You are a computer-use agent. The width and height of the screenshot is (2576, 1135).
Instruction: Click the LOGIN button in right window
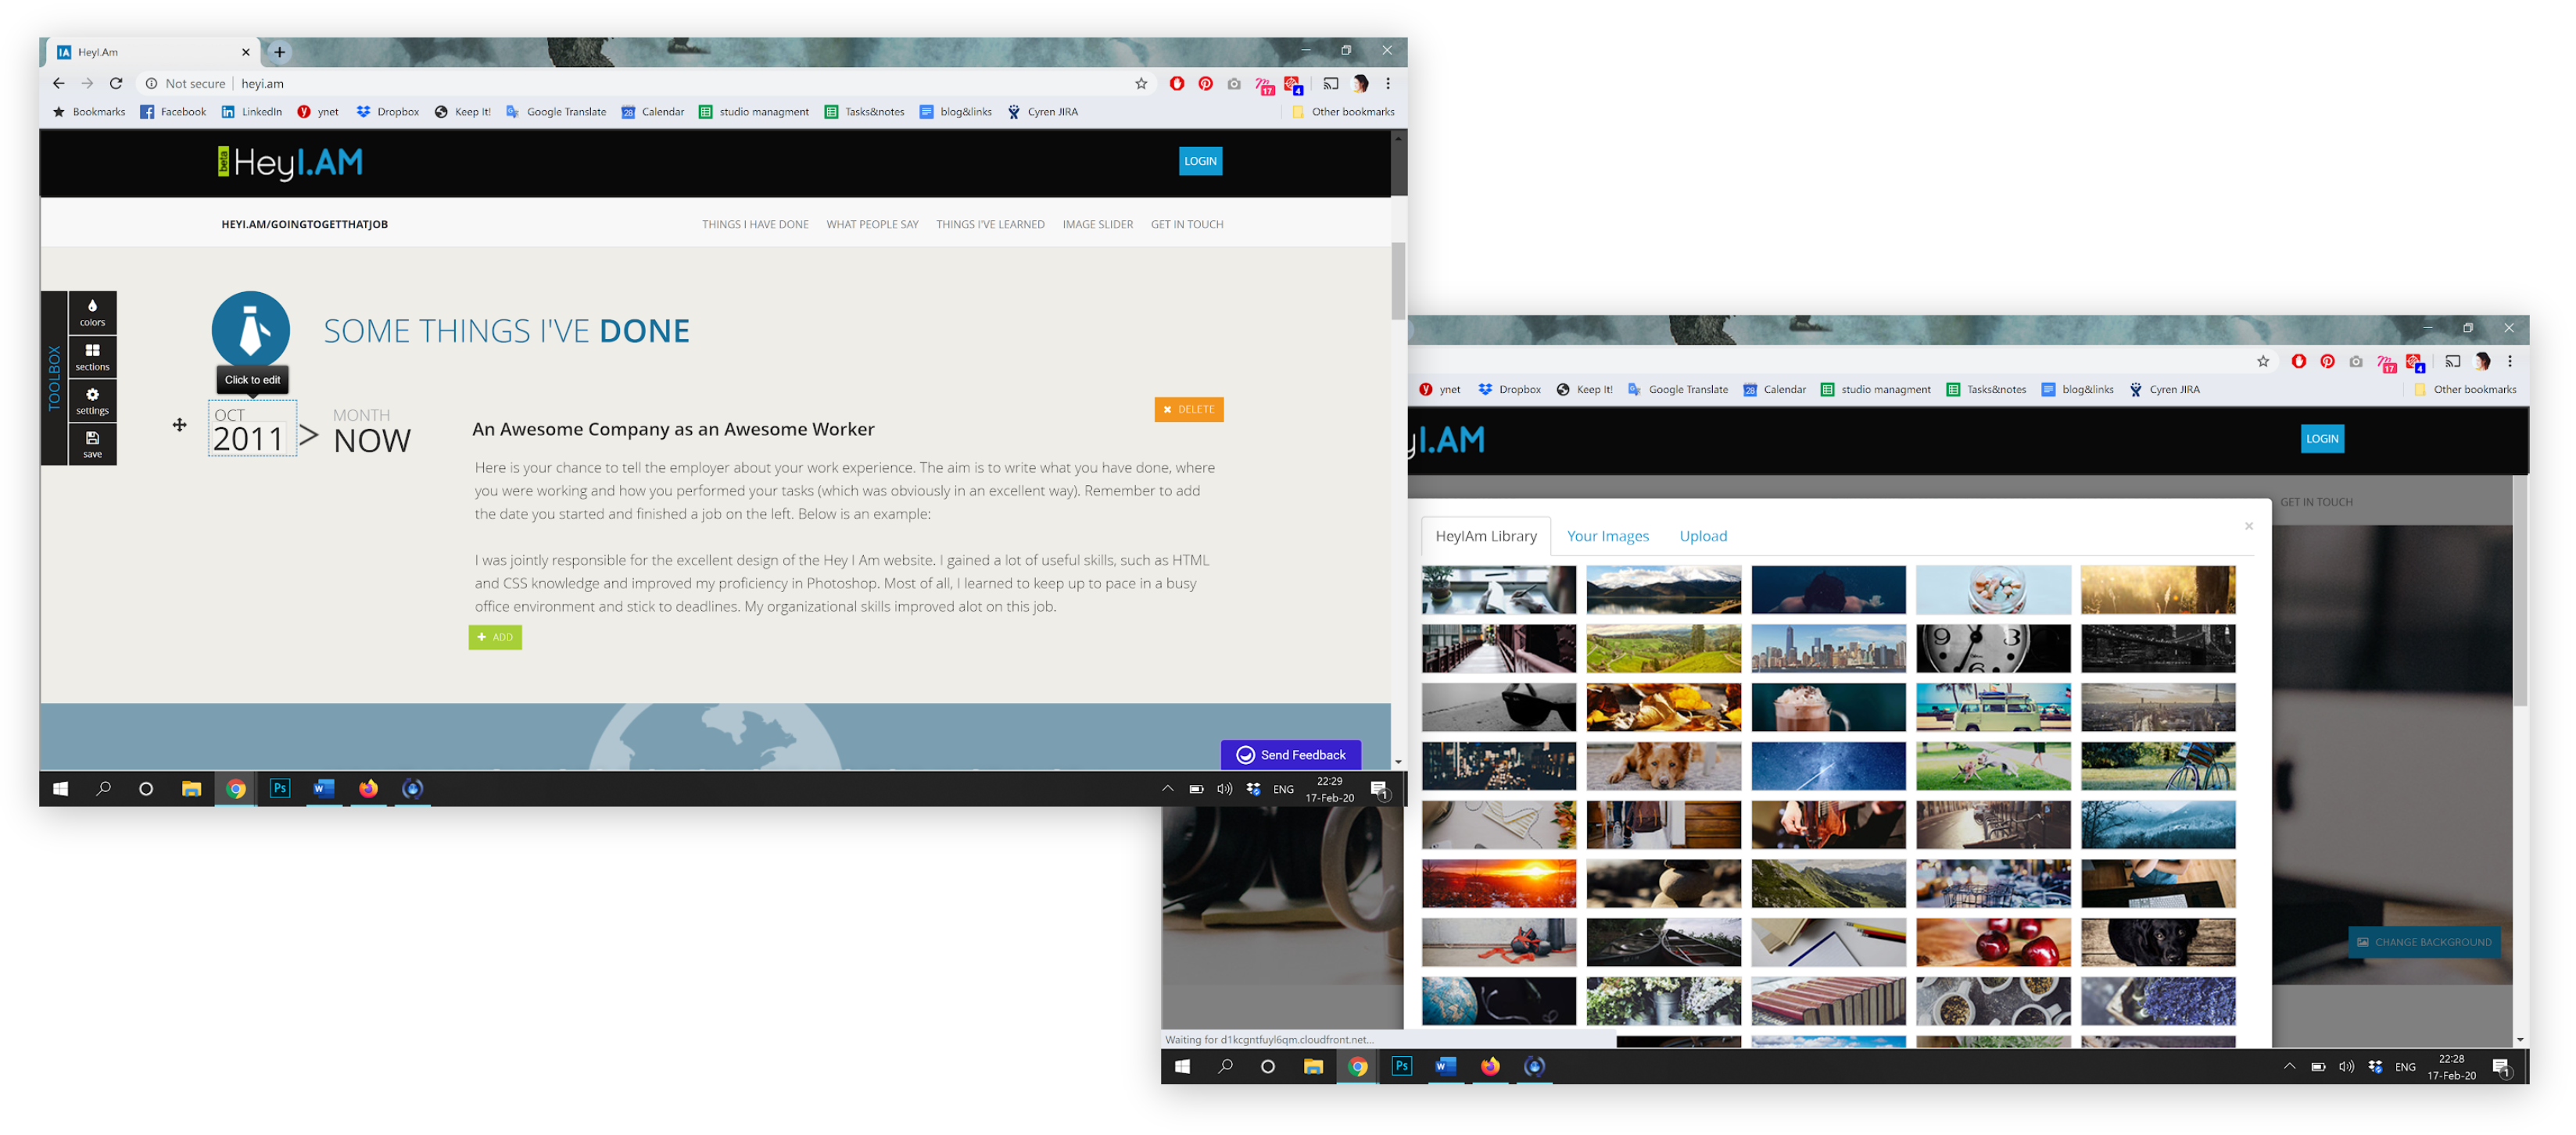[2322, 439]
